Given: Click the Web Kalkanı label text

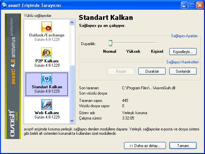Looking at the screenshot, I should [47, 113].
